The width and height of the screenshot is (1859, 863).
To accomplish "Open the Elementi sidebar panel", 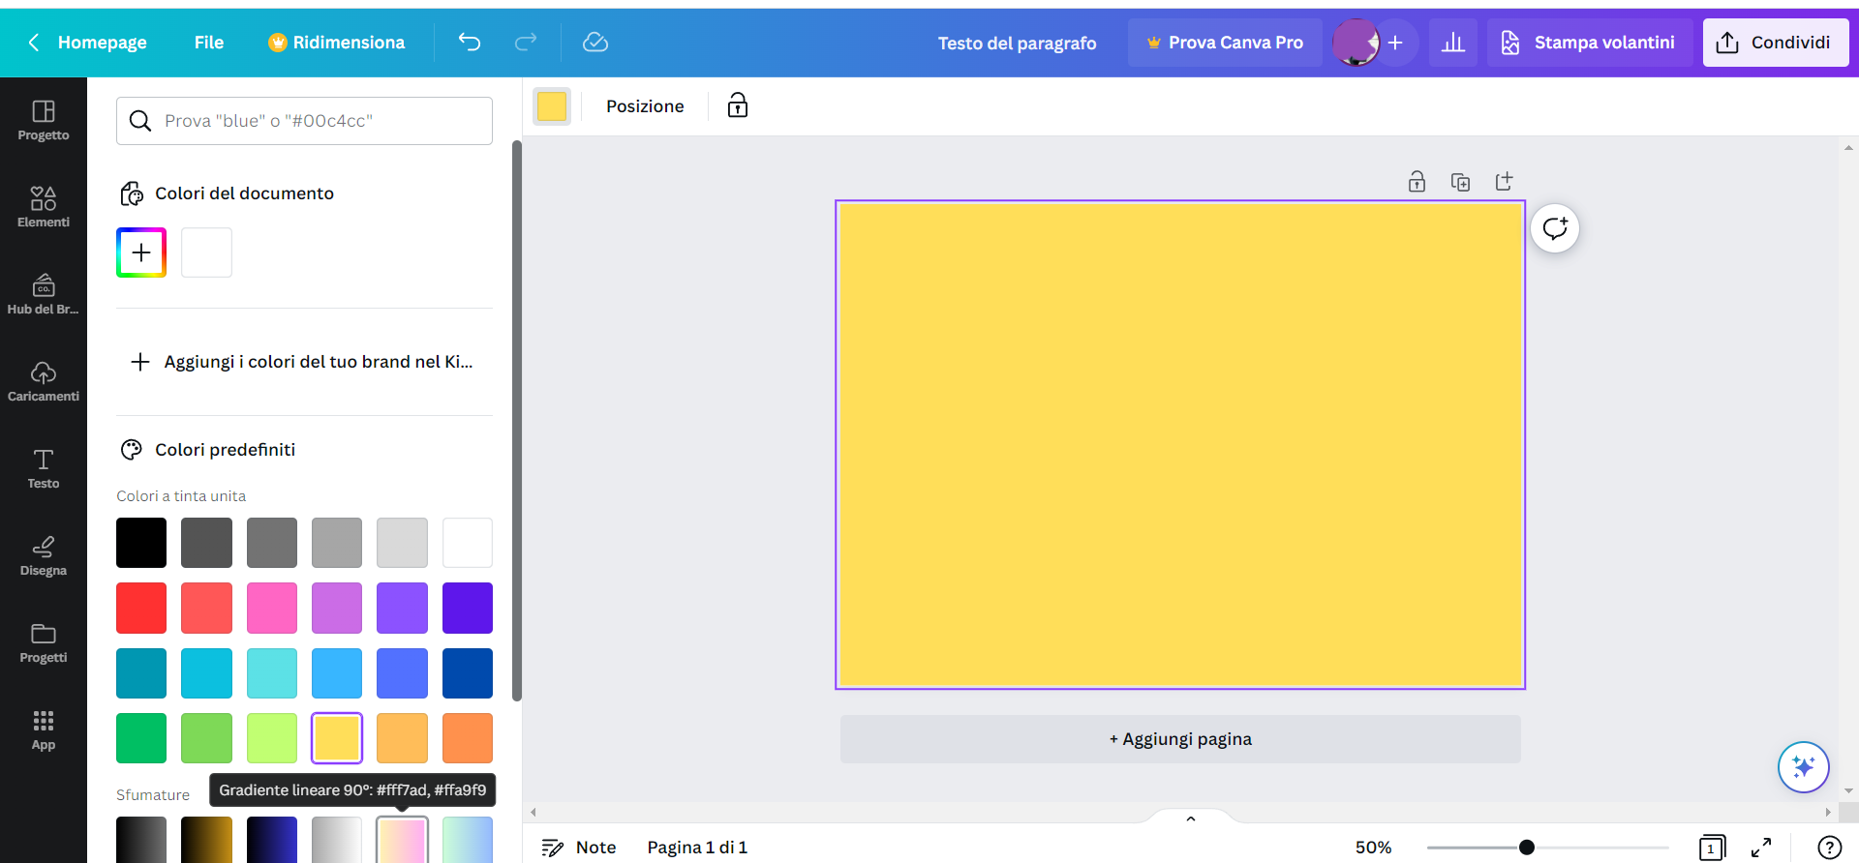I will click(x=44, y=206).
